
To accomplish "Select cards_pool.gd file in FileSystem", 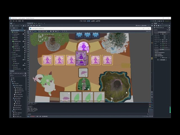I will [x=17, y=107].
